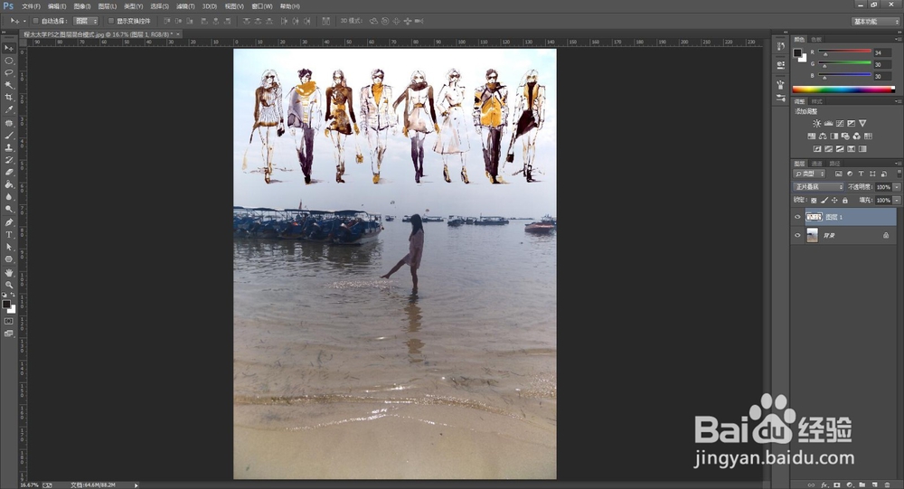Toggle lock image pixels brush icon
Viewport: 904px width, 489px height.
pos(824,200)
